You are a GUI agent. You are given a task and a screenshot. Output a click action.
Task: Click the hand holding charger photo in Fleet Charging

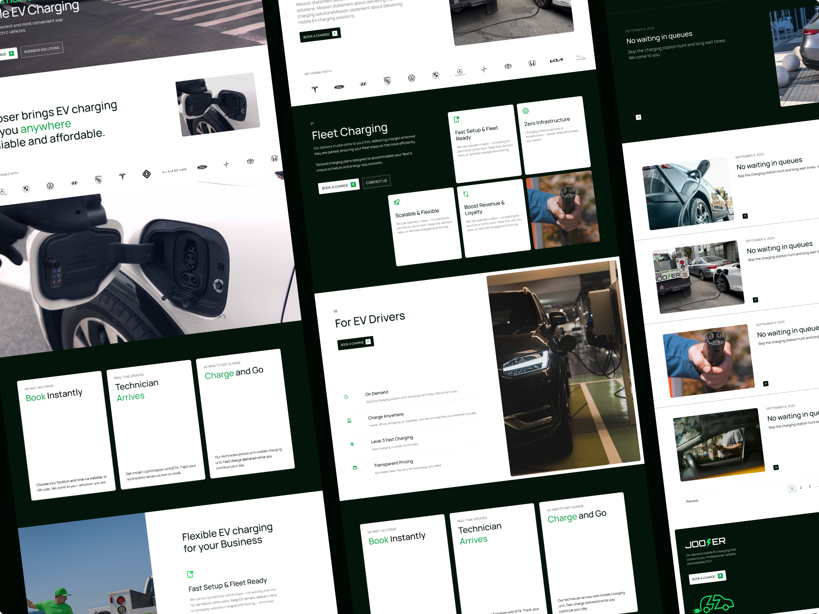click(x=563, y=210)
